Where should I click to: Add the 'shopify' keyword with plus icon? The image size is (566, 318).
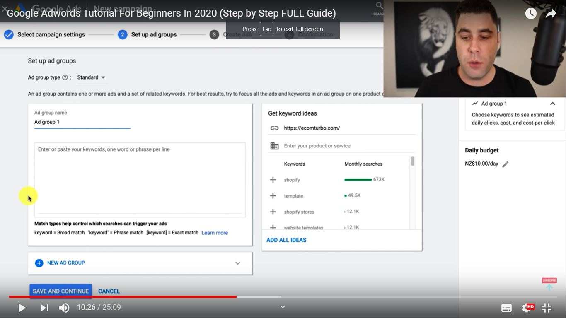coord(273,180)
